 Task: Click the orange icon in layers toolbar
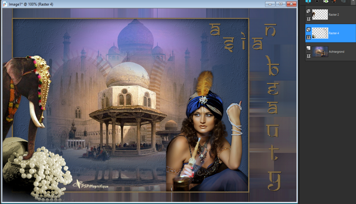[x=334, y=2]
